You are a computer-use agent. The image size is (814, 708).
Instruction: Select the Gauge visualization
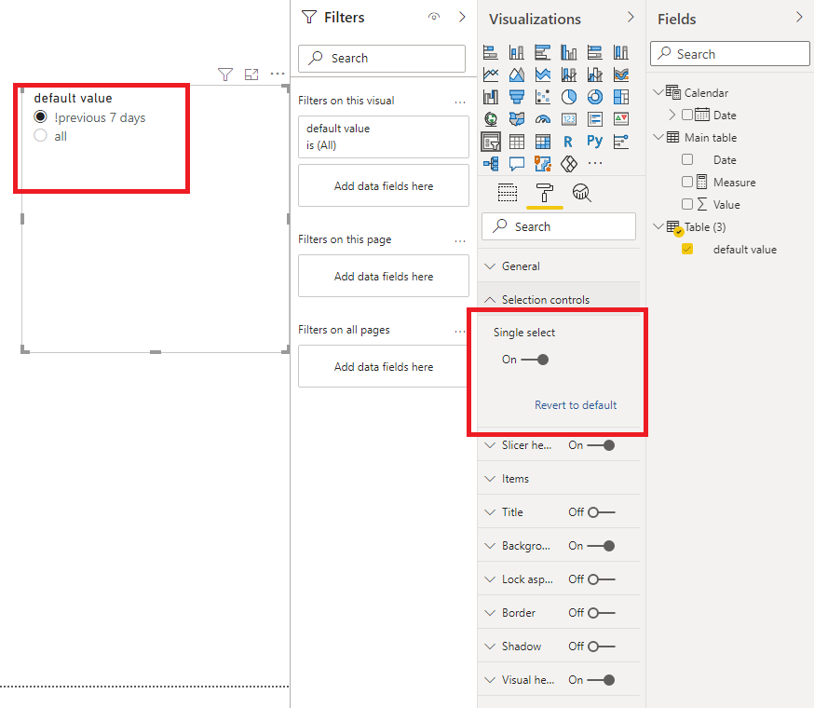pos(543,119)
